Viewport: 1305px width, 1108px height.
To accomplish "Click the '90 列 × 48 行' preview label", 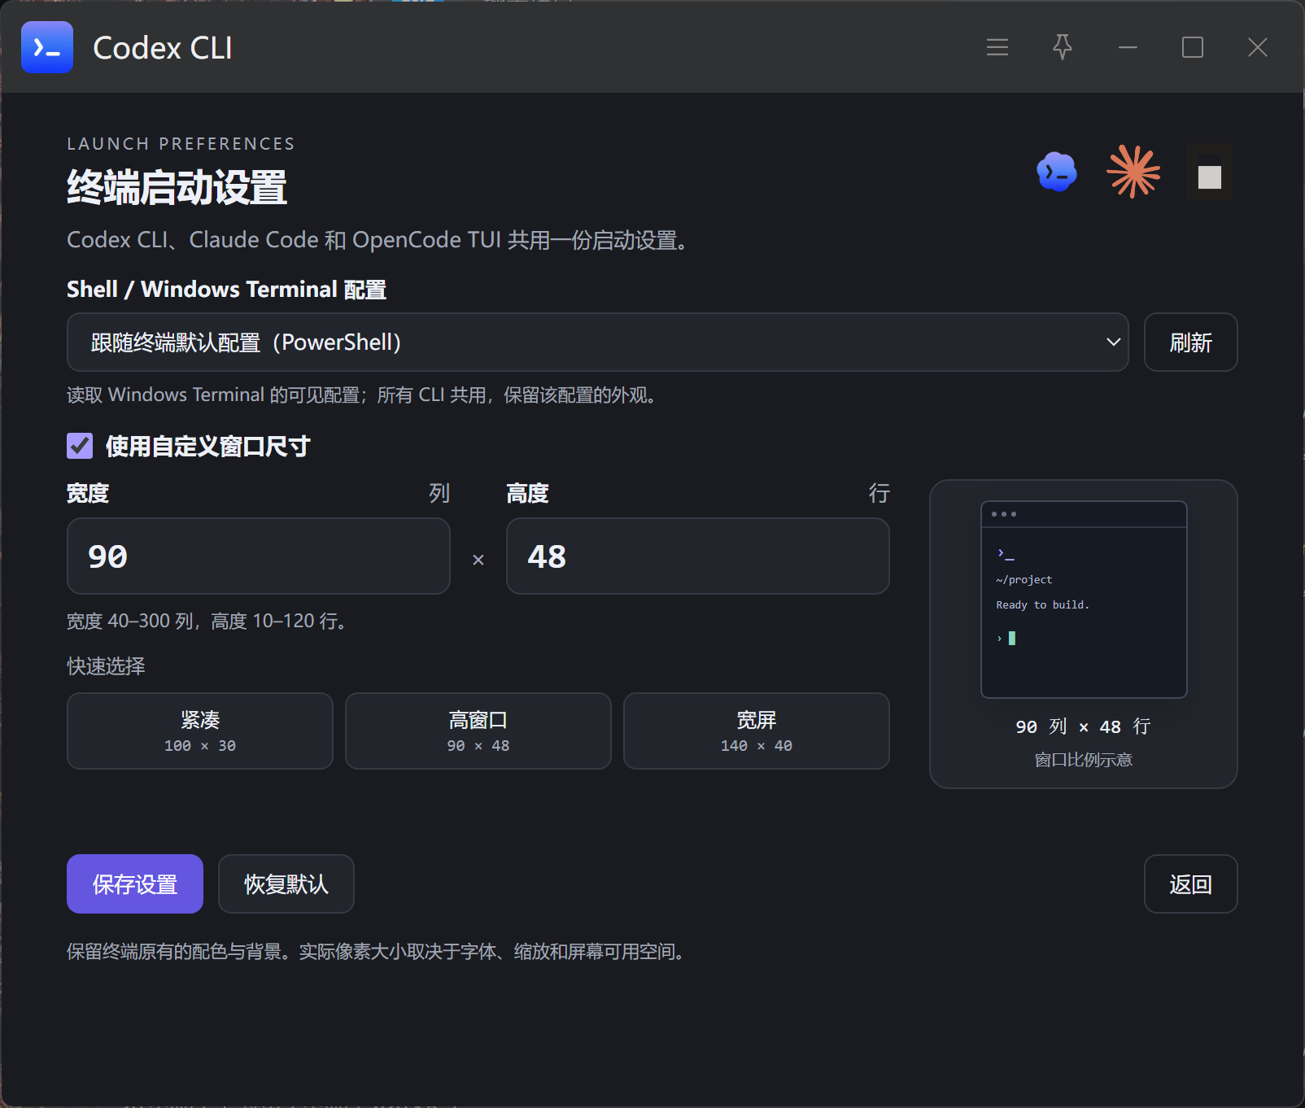I will point(1084,726).
